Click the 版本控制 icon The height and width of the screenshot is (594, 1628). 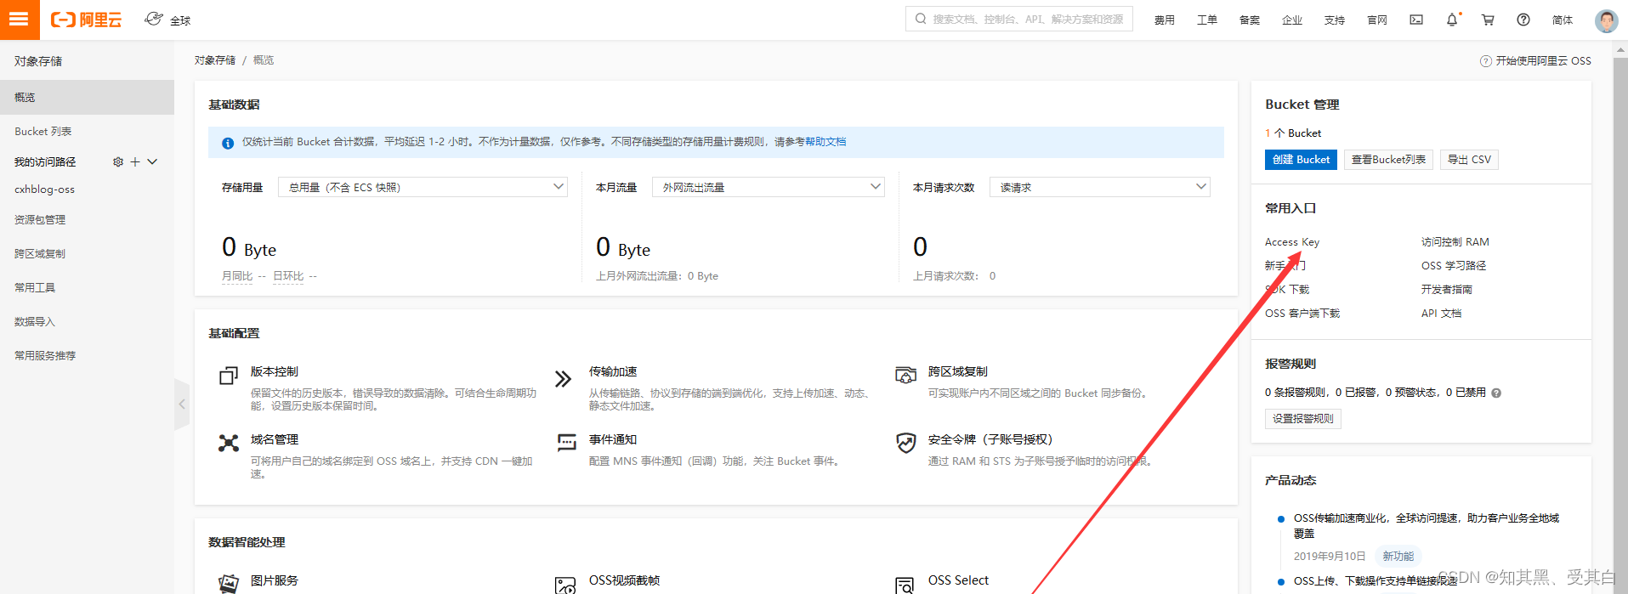(229, 376)
